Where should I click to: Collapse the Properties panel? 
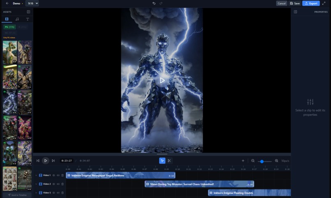[295, 12]
